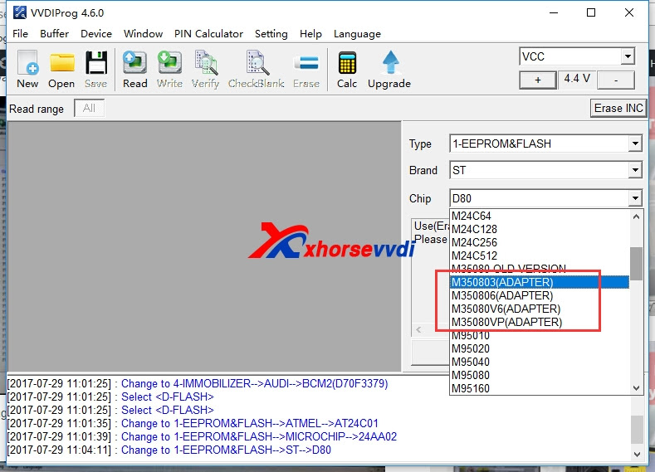Expand the Type dropdown showing 1-EEPROM&FLASH
The height and width of the screenshot is (472, 655).
point(635,144)
